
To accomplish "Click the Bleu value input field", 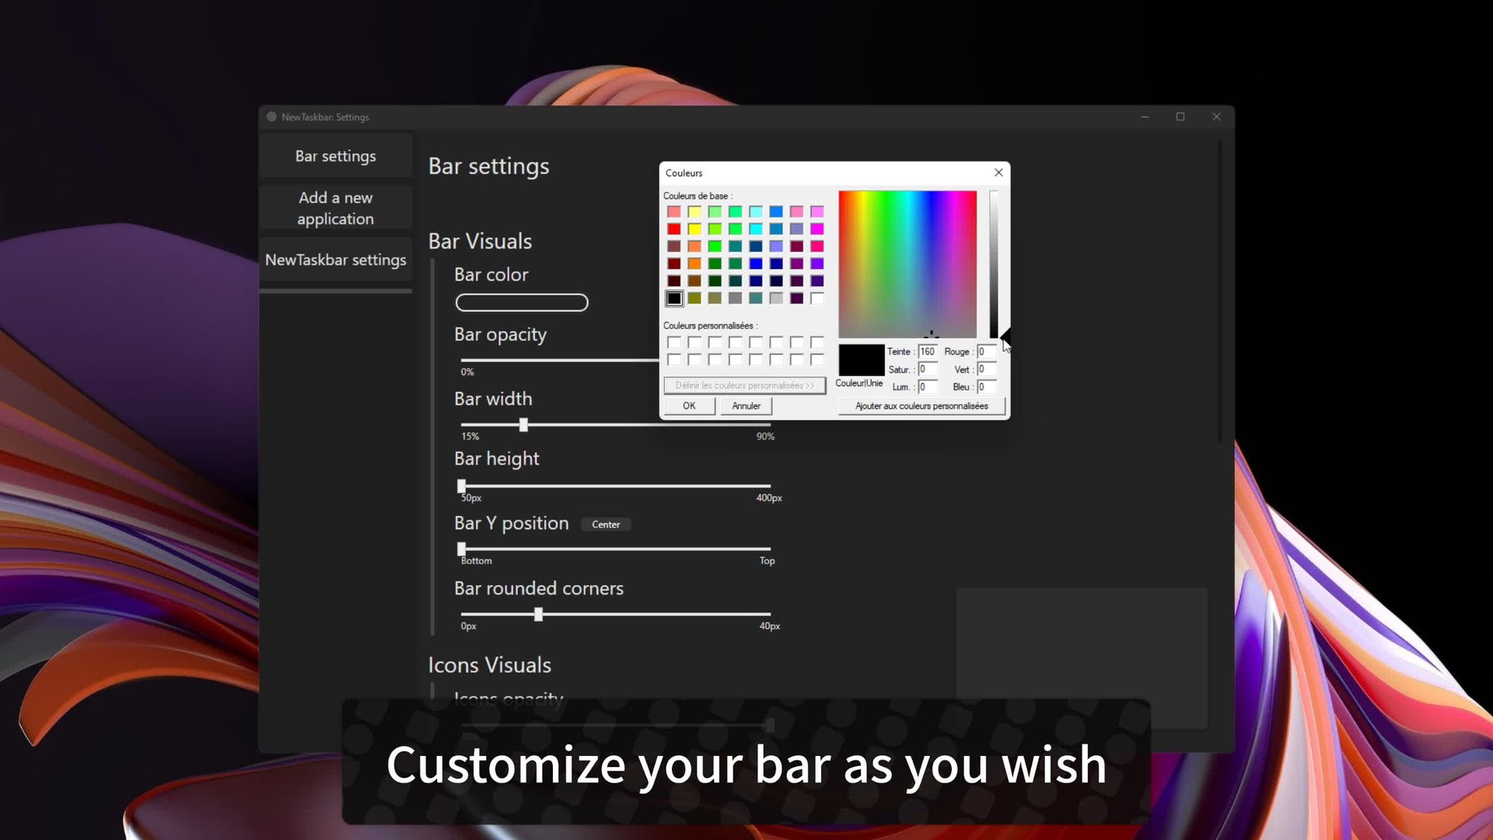I will [986, 387].
